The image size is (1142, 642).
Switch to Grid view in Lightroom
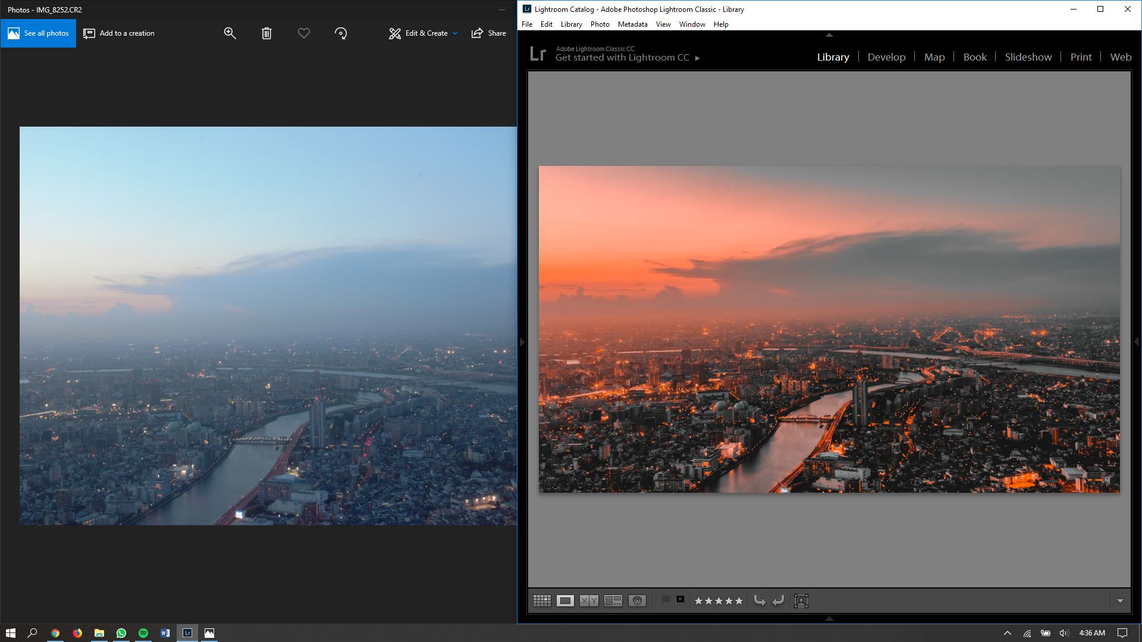point(542,600)
